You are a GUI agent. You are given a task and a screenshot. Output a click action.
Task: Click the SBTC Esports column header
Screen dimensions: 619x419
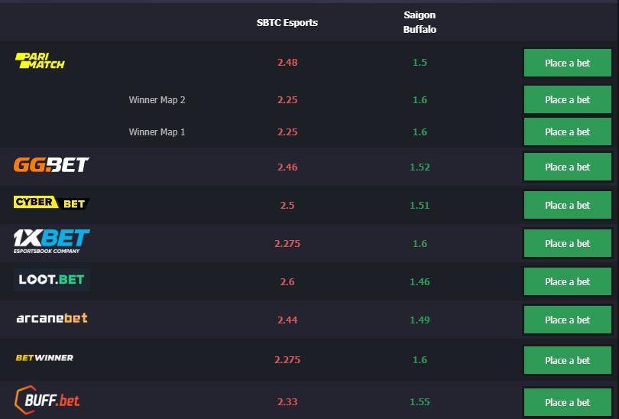click(287, 22)
